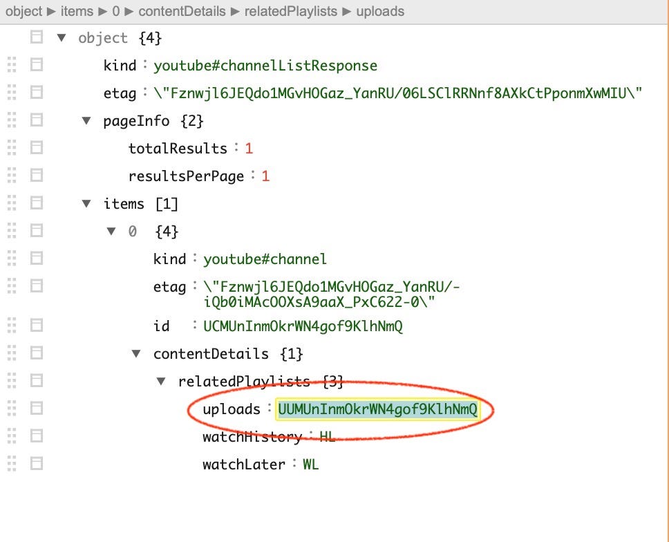669x542 pixels.
Task: Collapse the relatedPlaylists {3} node
Action: tap(161, 381)
